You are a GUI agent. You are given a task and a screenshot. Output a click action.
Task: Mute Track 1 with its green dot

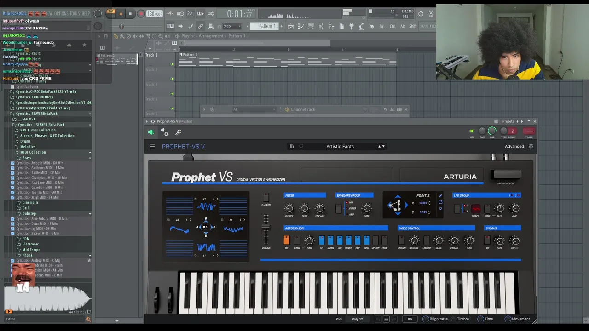(172, 64)
